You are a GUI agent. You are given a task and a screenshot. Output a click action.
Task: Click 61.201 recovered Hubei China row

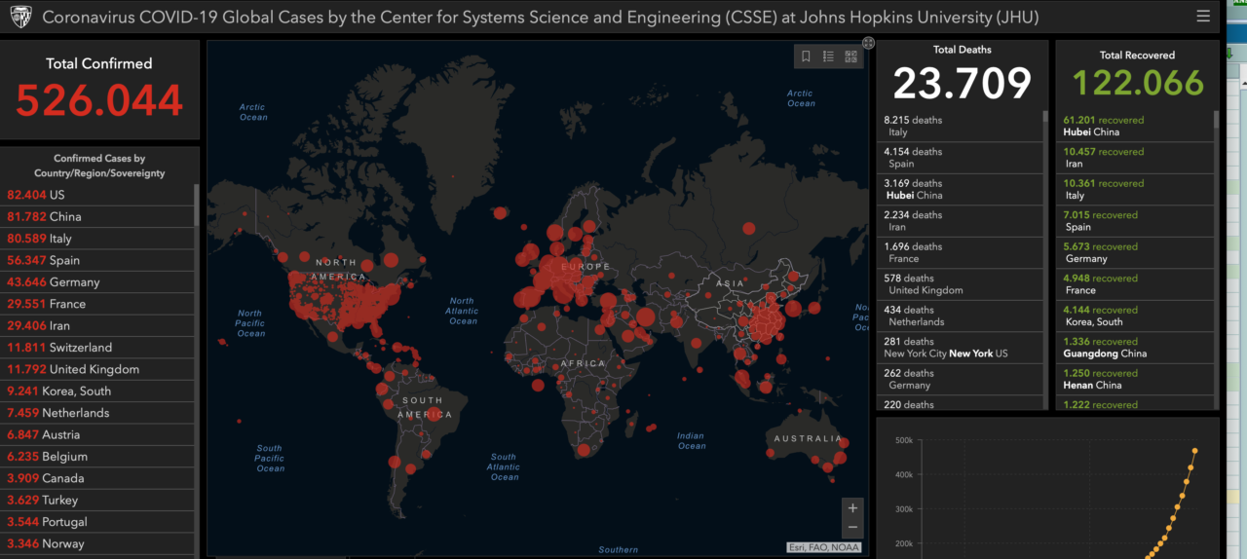click(1135, 127)
